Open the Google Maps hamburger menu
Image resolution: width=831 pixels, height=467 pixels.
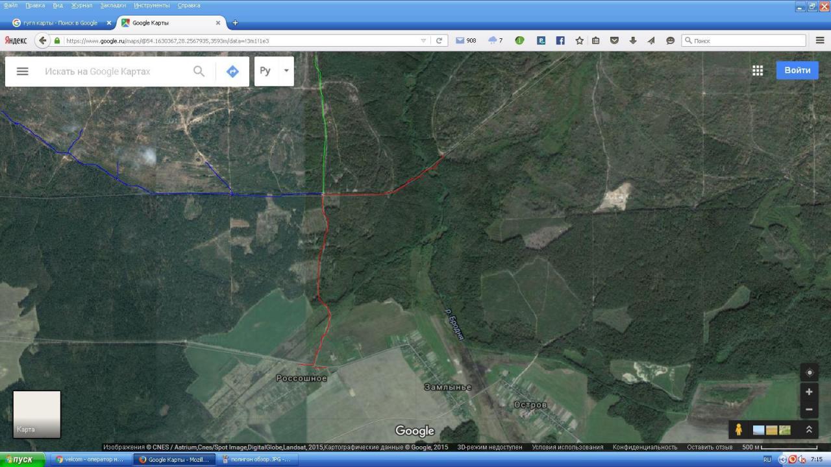coord(22,71)
